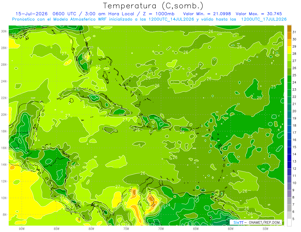This screenshot has height=232, width=301.
Task: Click the 22N latitude axis label
Action: click(x=4, y=98)
